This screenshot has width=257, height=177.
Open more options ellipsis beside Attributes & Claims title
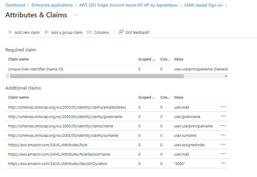(76, 15)
